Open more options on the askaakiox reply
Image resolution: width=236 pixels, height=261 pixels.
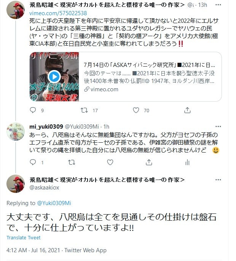click(218, 180)
